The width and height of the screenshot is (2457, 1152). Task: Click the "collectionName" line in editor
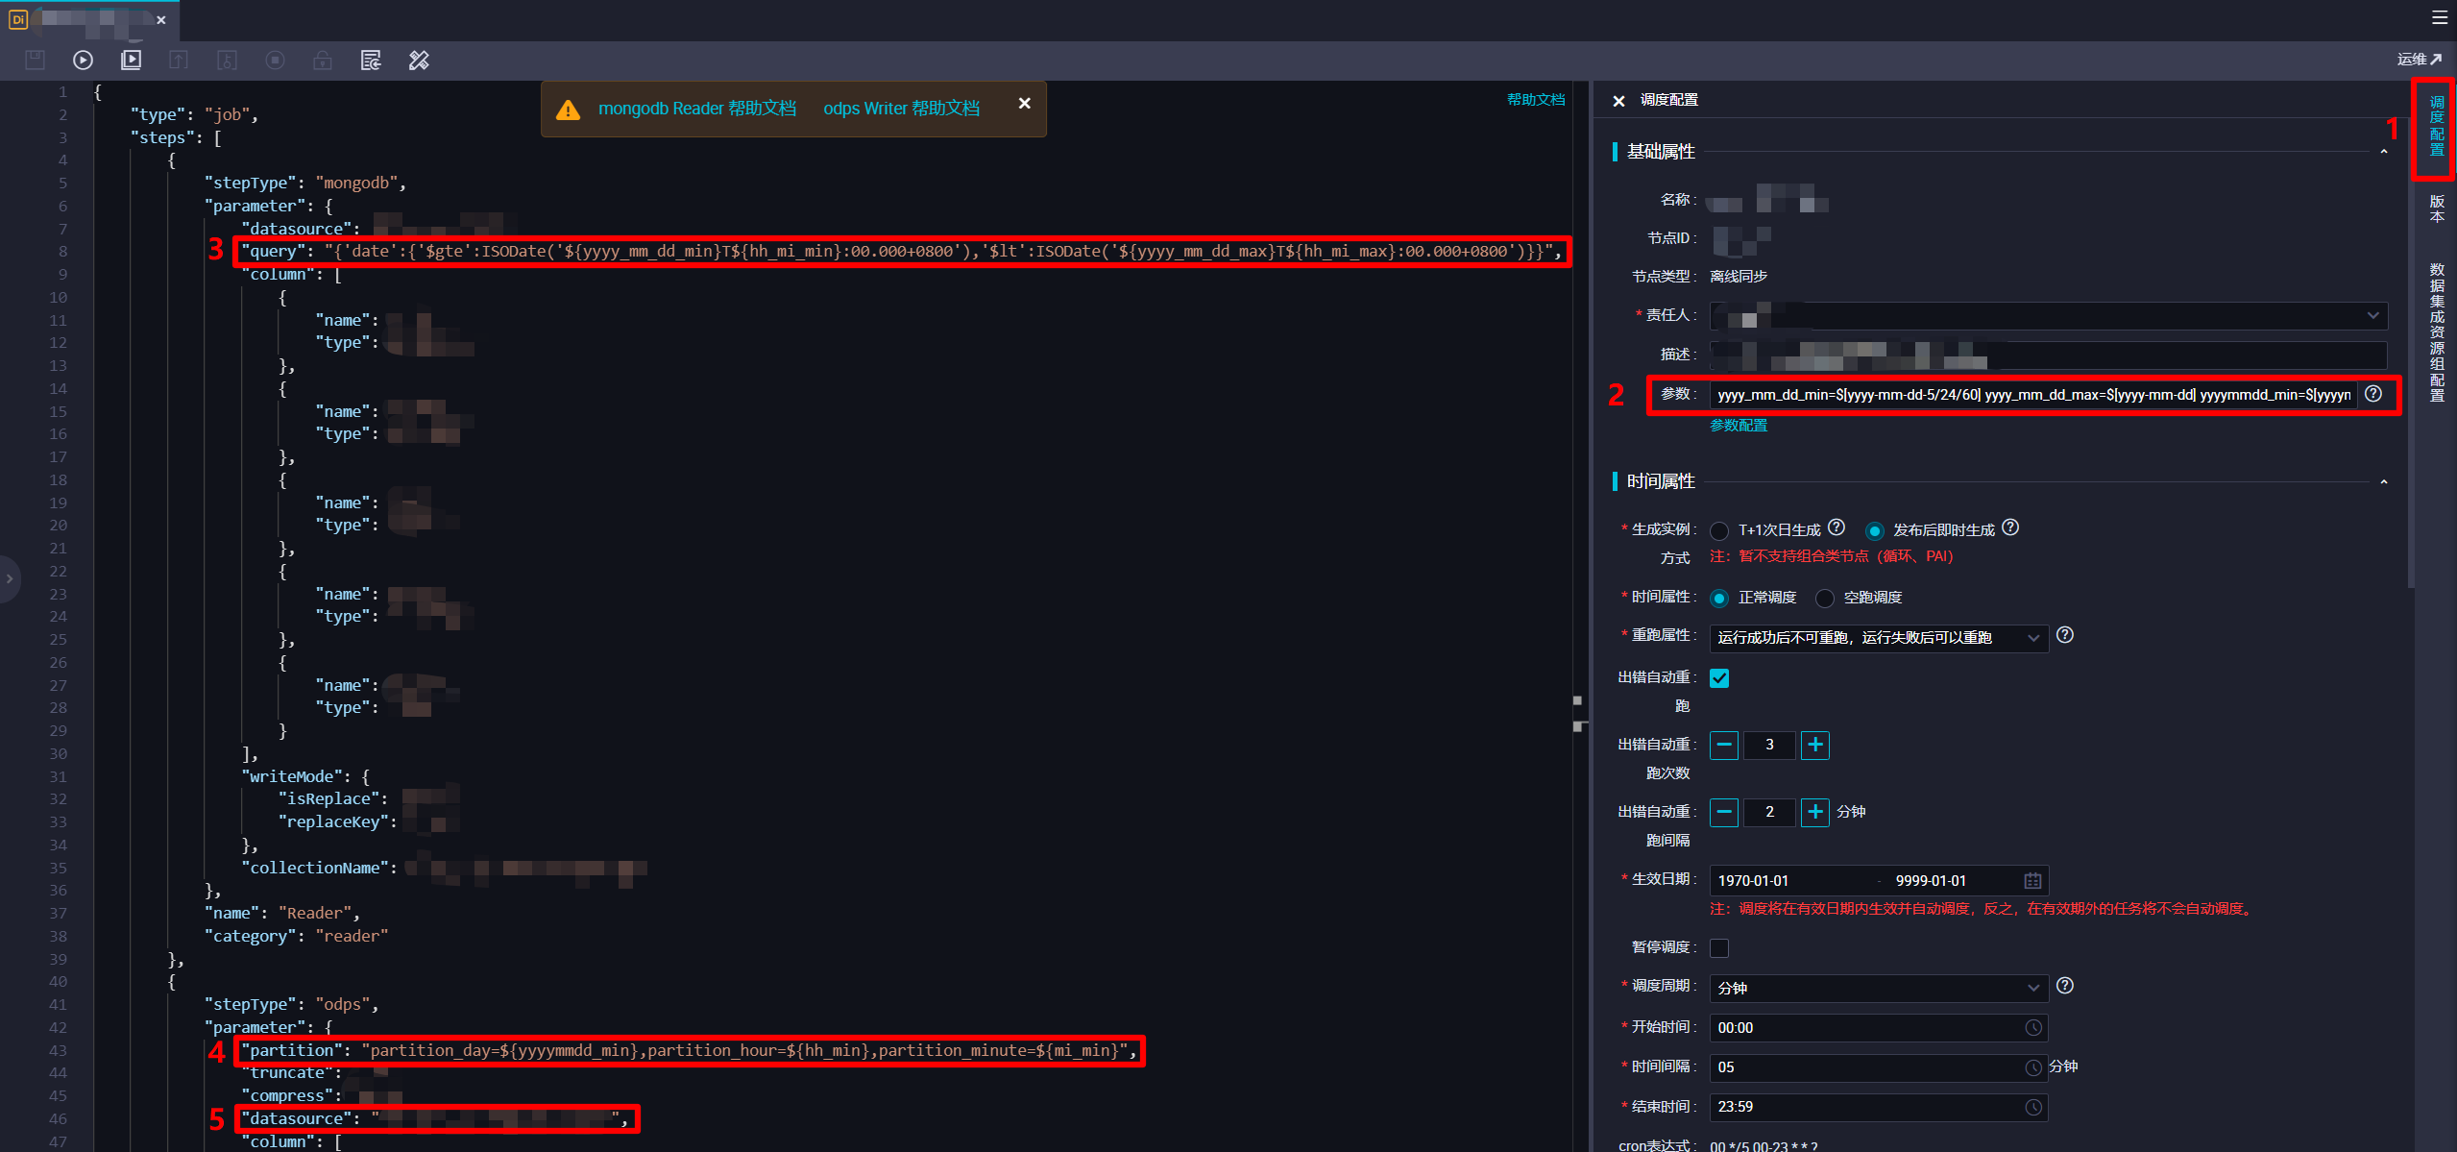445,868
